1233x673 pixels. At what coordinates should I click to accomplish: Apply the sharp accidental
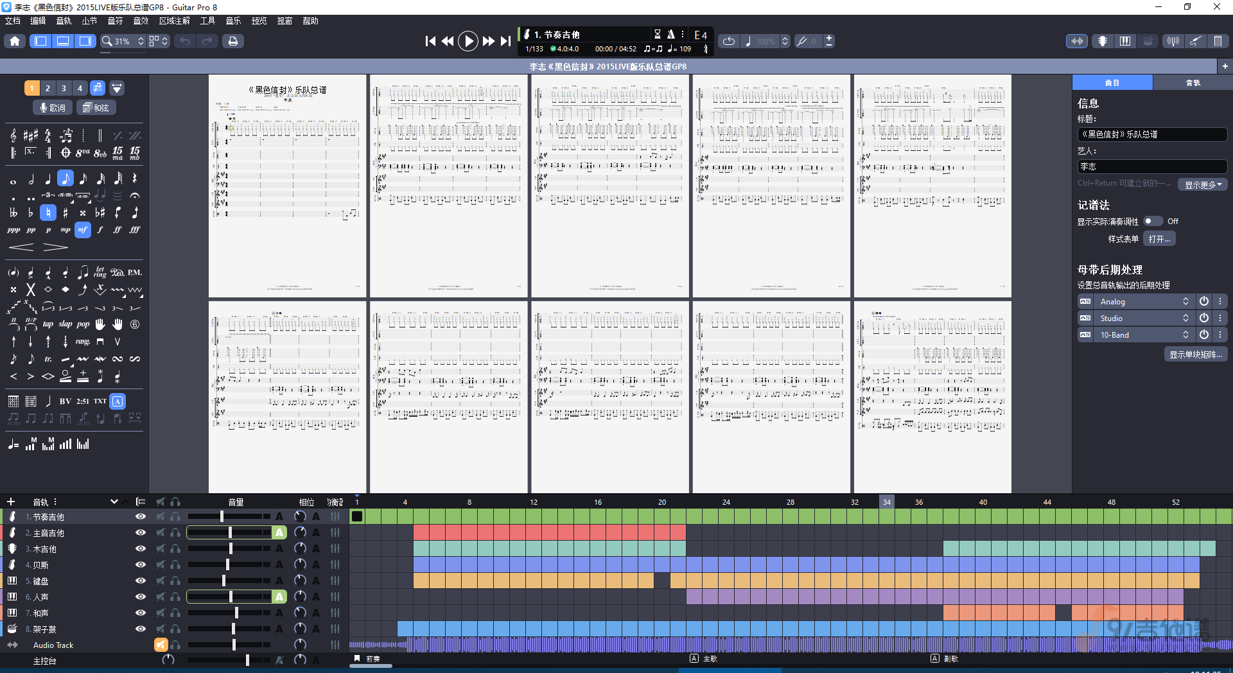66,213
